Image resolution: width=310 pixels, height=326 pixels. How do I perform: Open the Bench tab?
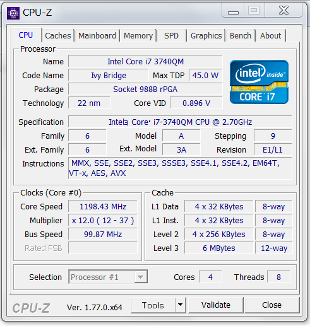241,35
